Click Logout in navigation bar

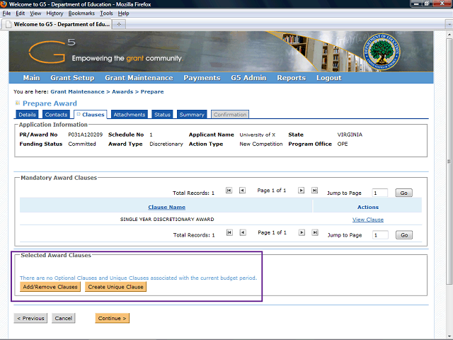(328, 78)
